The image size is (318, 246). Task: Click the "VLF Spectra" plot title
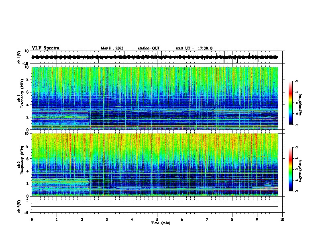pos(45,48)
